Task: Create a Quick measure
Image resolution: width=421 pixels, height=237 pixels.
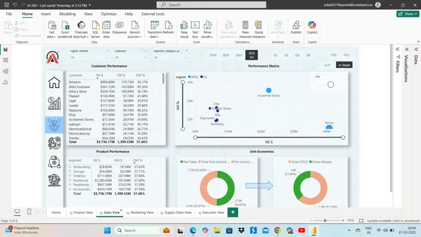Action: click(x=259, y=30)
